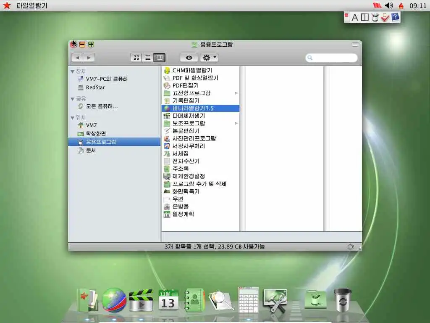
Task: Open the 파일열람기 menu in top bar
Action: [32, 5]
